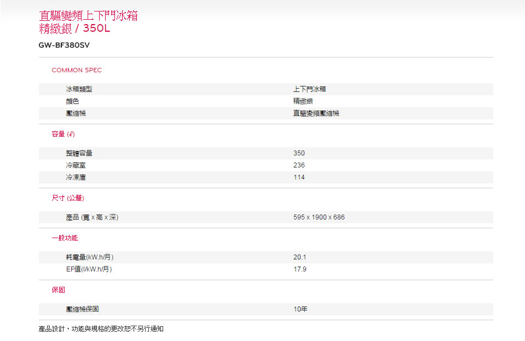Viewport: 525px width, 341px height.
Task: Click the 尺寸 (公釐) section heading
Action: point(68,198)
